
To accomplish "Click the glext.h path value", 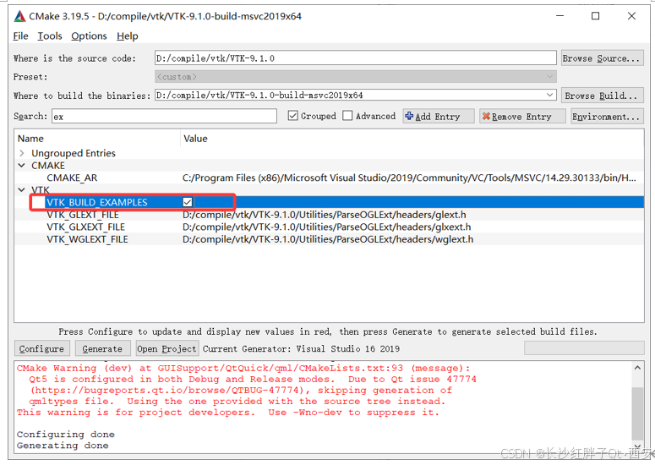I will pos(325,215).
